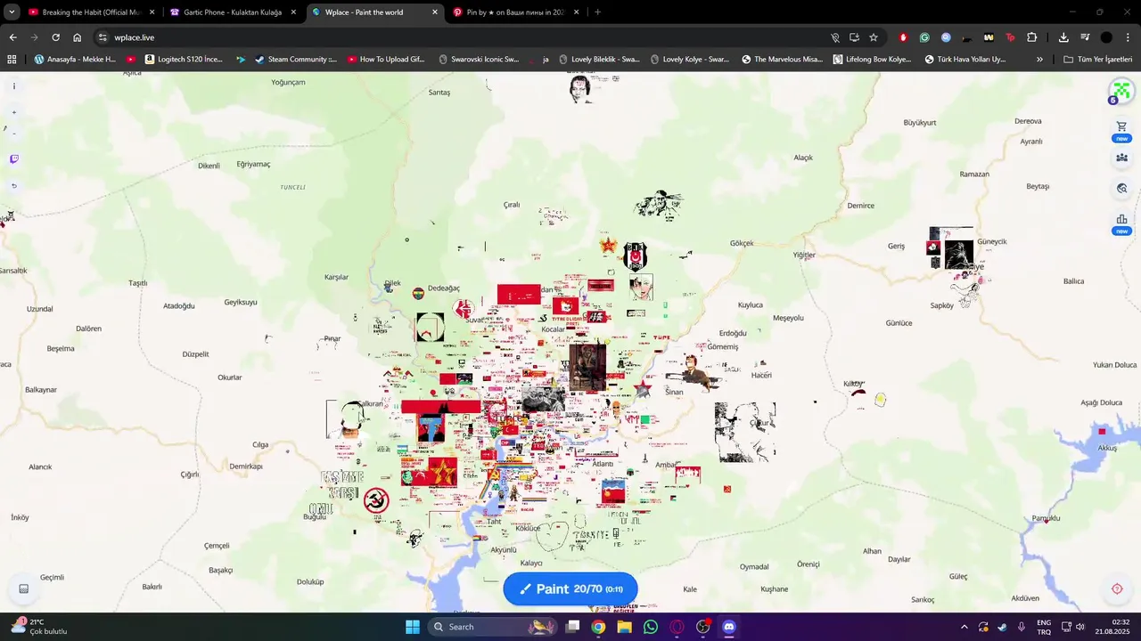Open Discord from the taskbar

pos(729,627)
